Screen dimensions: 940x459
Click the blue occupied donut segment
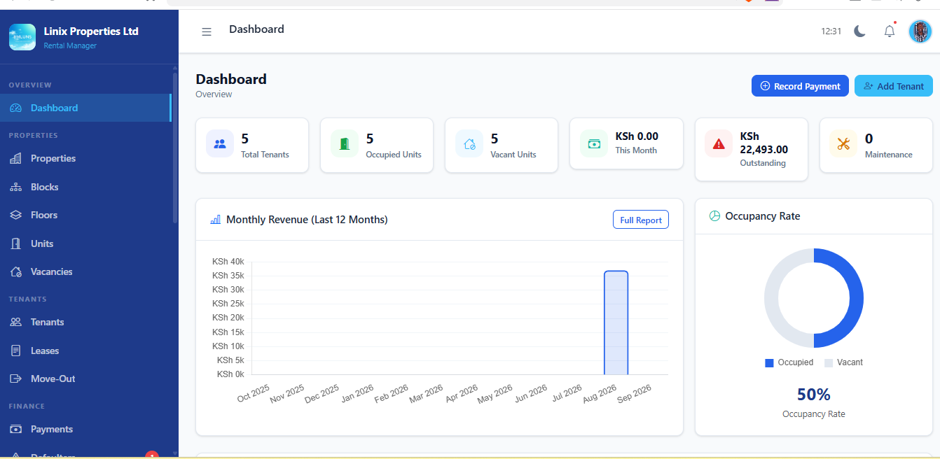click(855, 299)
